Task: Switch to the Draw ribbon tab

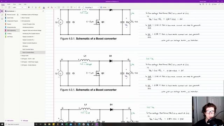Action: click(x=14, y=4)
